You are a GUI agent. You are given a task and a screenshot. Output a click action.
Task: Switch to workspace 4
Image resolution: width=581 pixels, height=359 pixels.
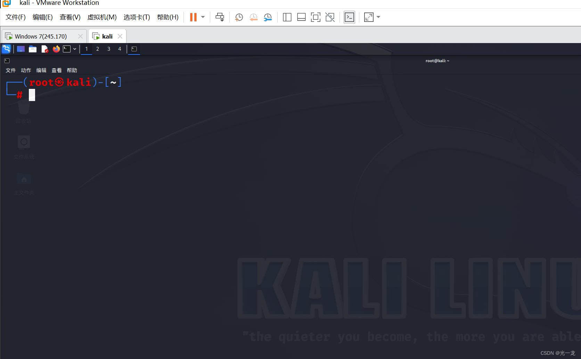coord(120,49)
